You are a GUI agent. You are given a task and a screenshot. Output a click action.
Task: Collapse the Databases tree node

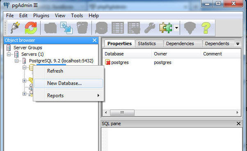tap(24, 67)
